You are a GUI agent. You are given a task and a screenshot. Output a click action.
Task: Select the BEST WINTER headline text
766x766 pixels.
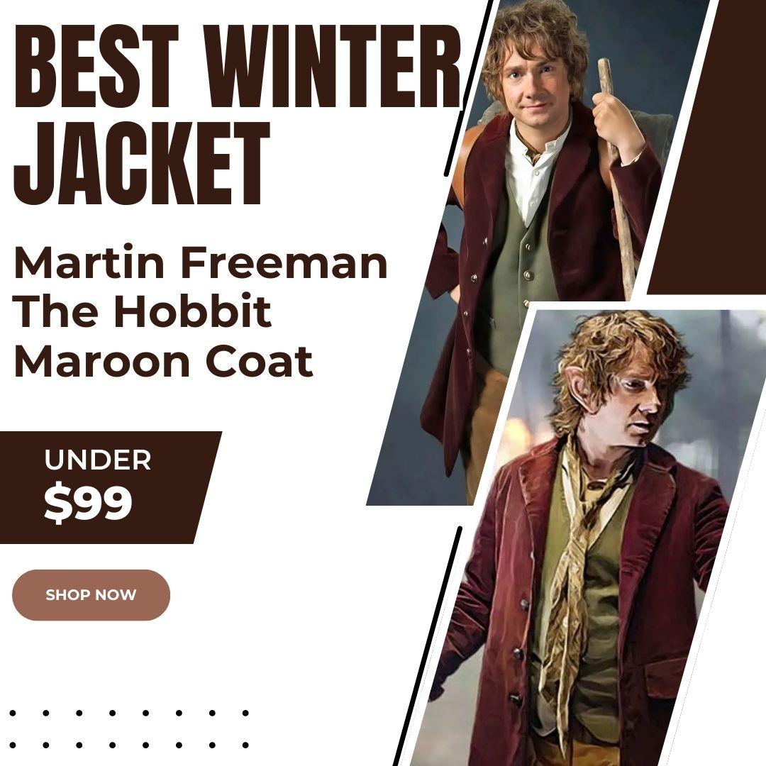click(x=238, y=66)
